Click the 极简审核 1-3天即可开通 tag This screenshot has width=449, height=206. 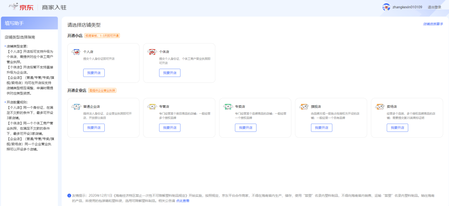(102, 36)
